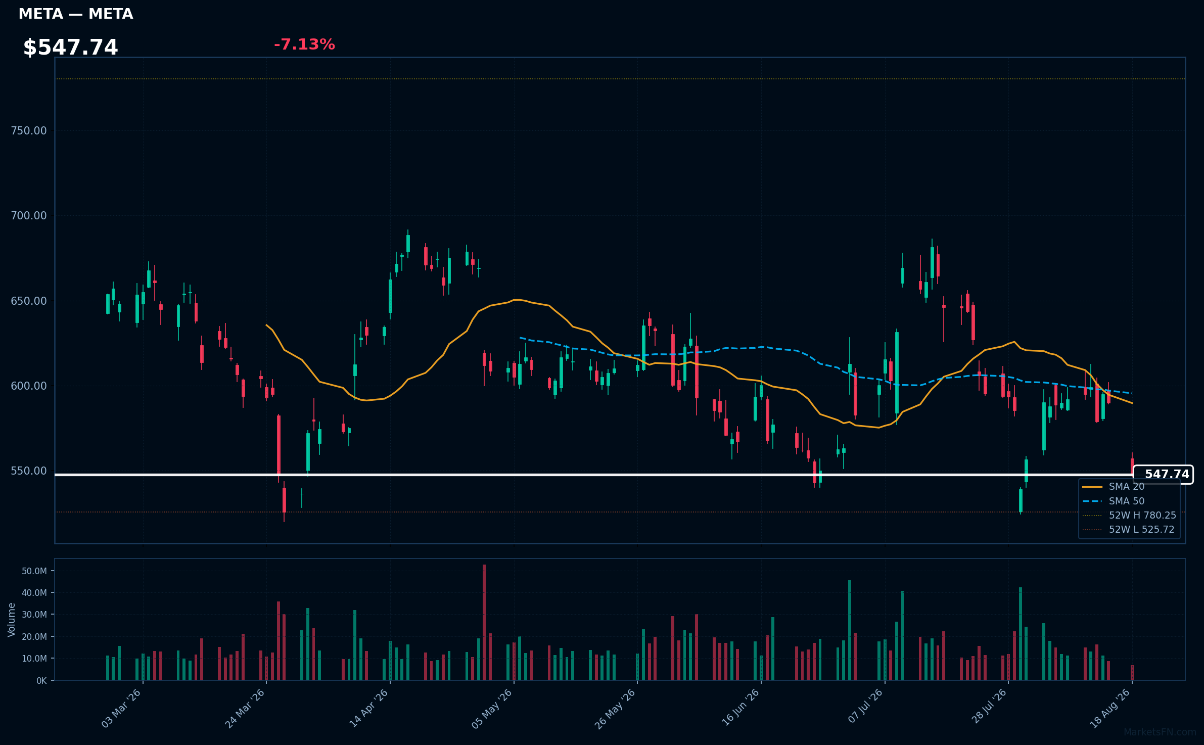Click the "META — META" chart title
The height and width of the screenshot is (745, 1204).
click(x=76, y=14)
